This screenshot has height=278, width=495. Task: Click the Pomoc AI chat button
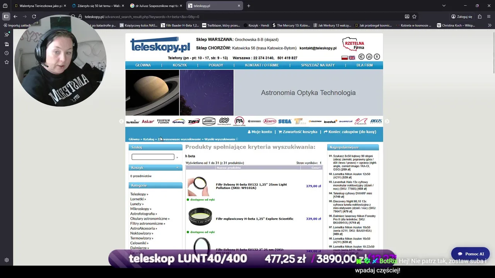(x=470, y=254)
